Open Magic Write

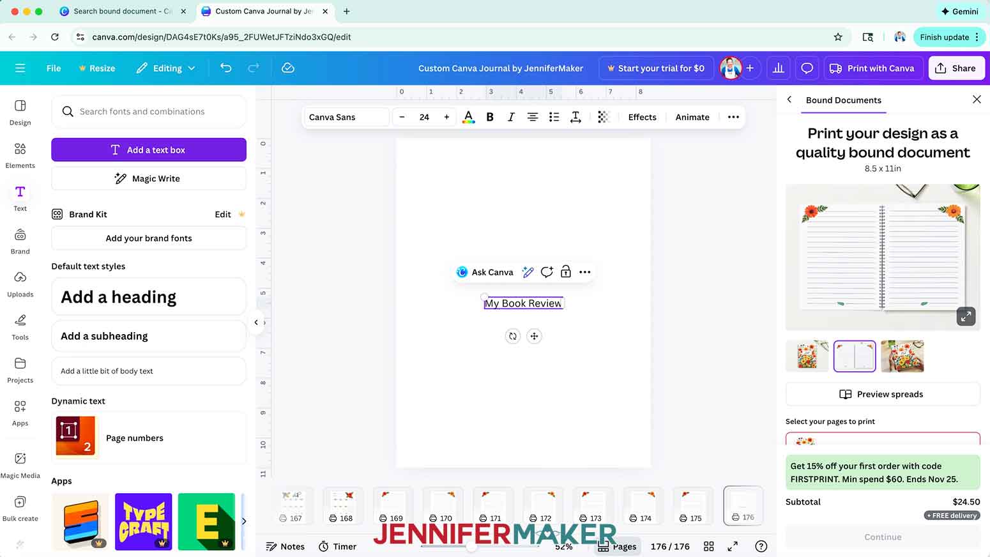(149, 178)
